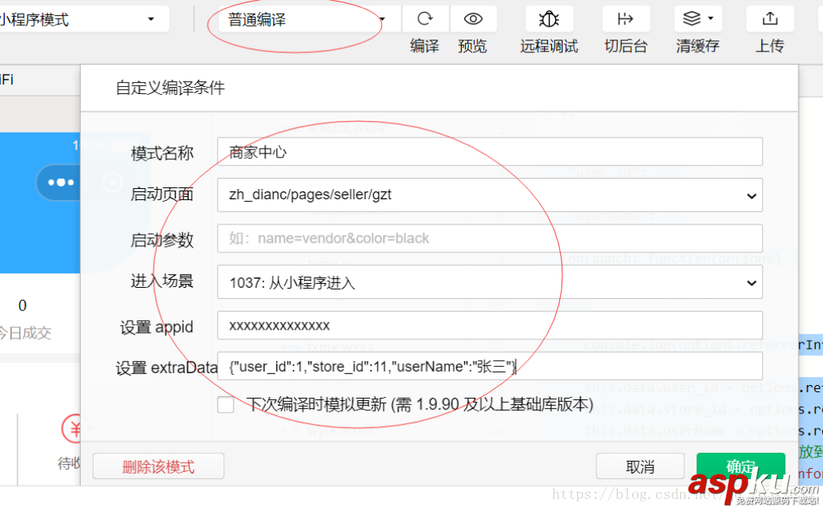Click the 设置 extraData input field
This screenshot has height=510, width=823.
coord(489,365)
